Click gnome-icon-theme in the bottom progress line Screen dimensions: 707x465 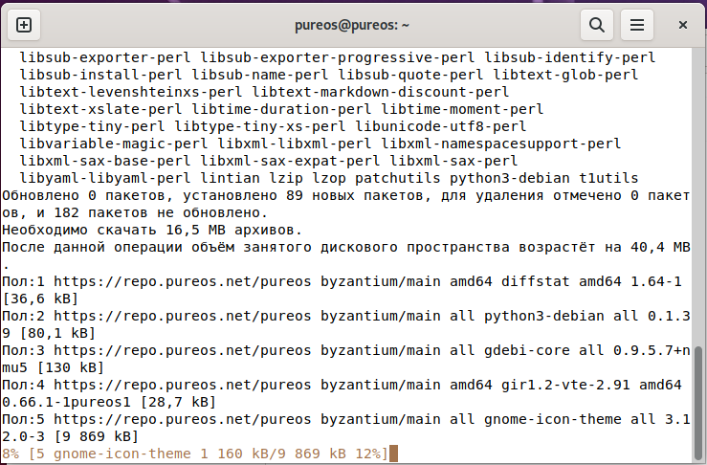(x=122, y=454)
